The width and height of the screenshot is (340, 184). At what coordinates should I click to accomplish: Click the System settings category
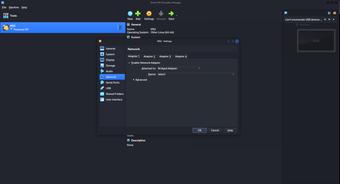coord(110,54)
